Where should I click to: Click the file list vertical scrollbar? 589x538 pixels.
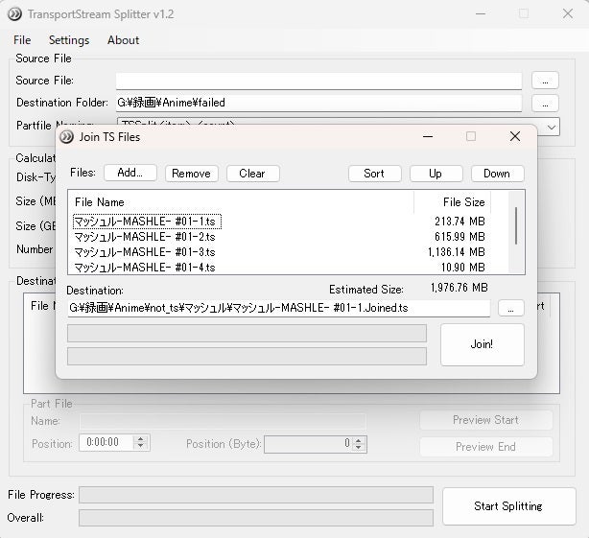(x=517, y=226)
